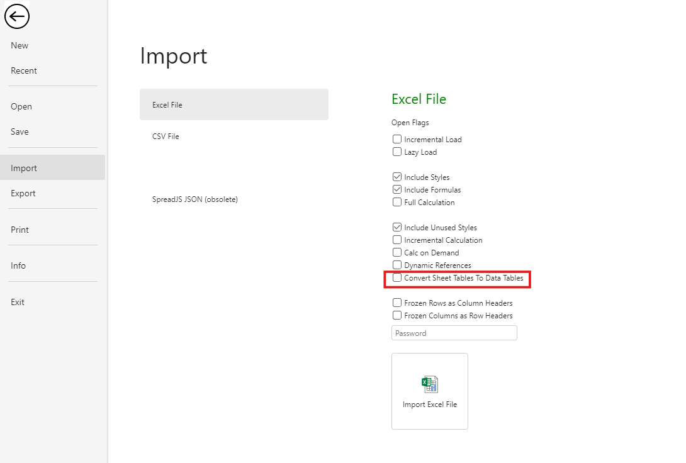Viewport: 686px width, 463px height.
Task: Choose Save in the sidebar
Action: (20, 131)
